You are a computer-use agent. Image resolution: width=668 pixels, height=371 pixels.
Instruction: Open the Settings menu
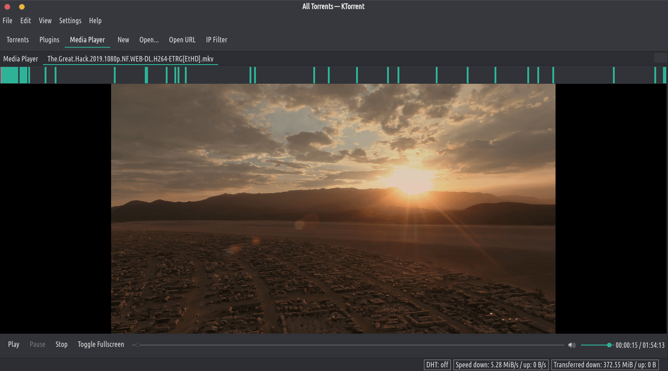pyautogui.click(x=70, y=20)
